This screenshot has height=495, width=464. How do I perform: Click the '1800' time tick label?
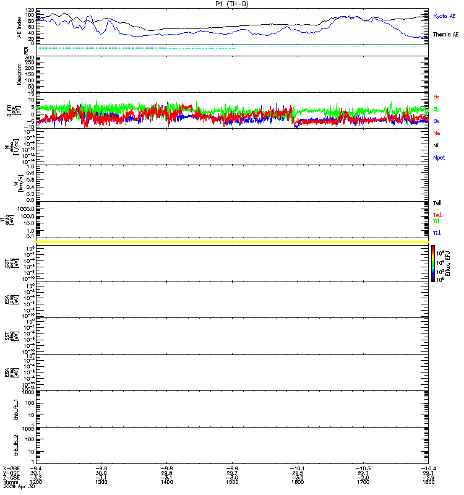428,482
